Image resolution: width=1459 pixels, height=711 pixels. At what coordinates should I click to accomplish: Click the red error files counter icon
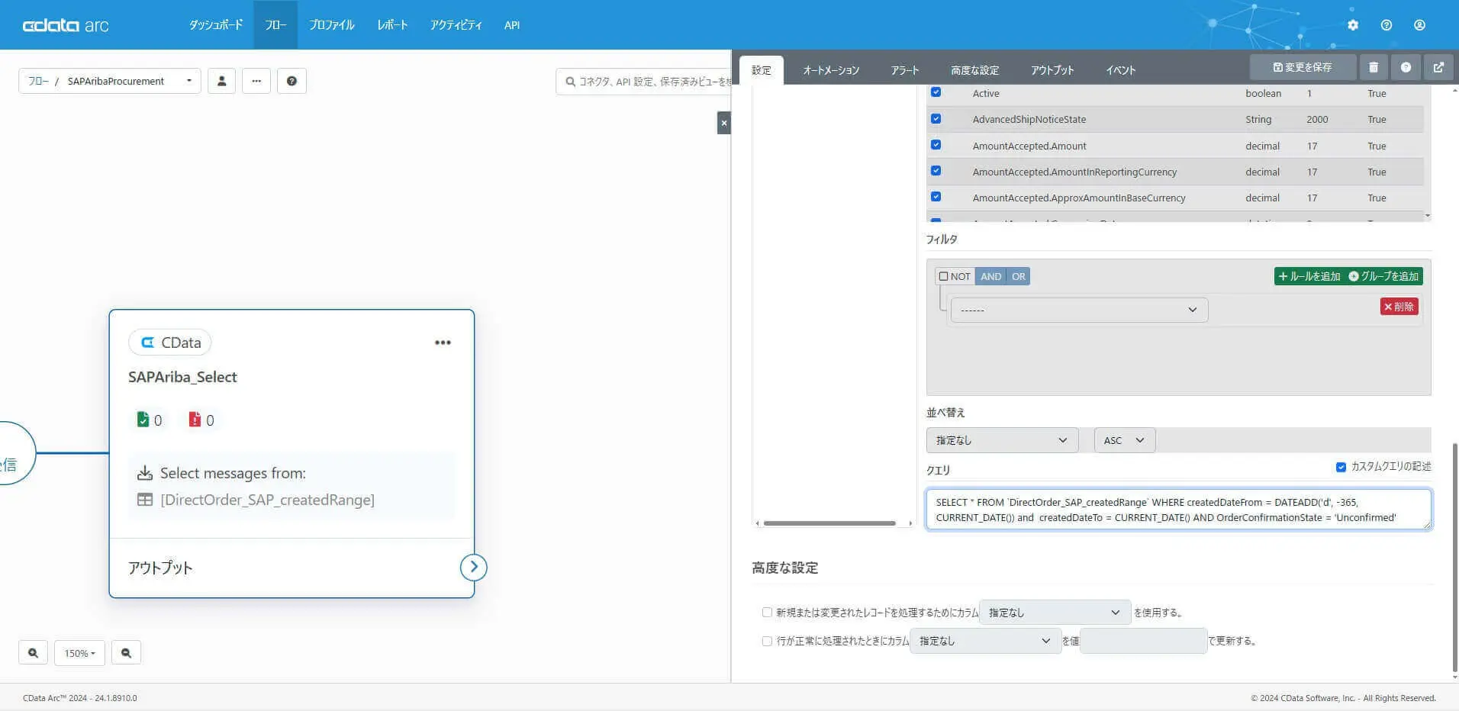click(195, 420)
